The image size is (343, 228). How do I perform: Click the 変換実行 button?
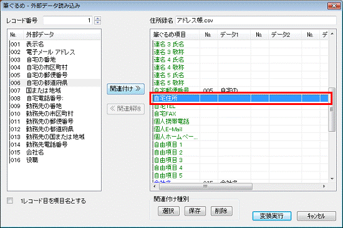[x=272, y=216]
